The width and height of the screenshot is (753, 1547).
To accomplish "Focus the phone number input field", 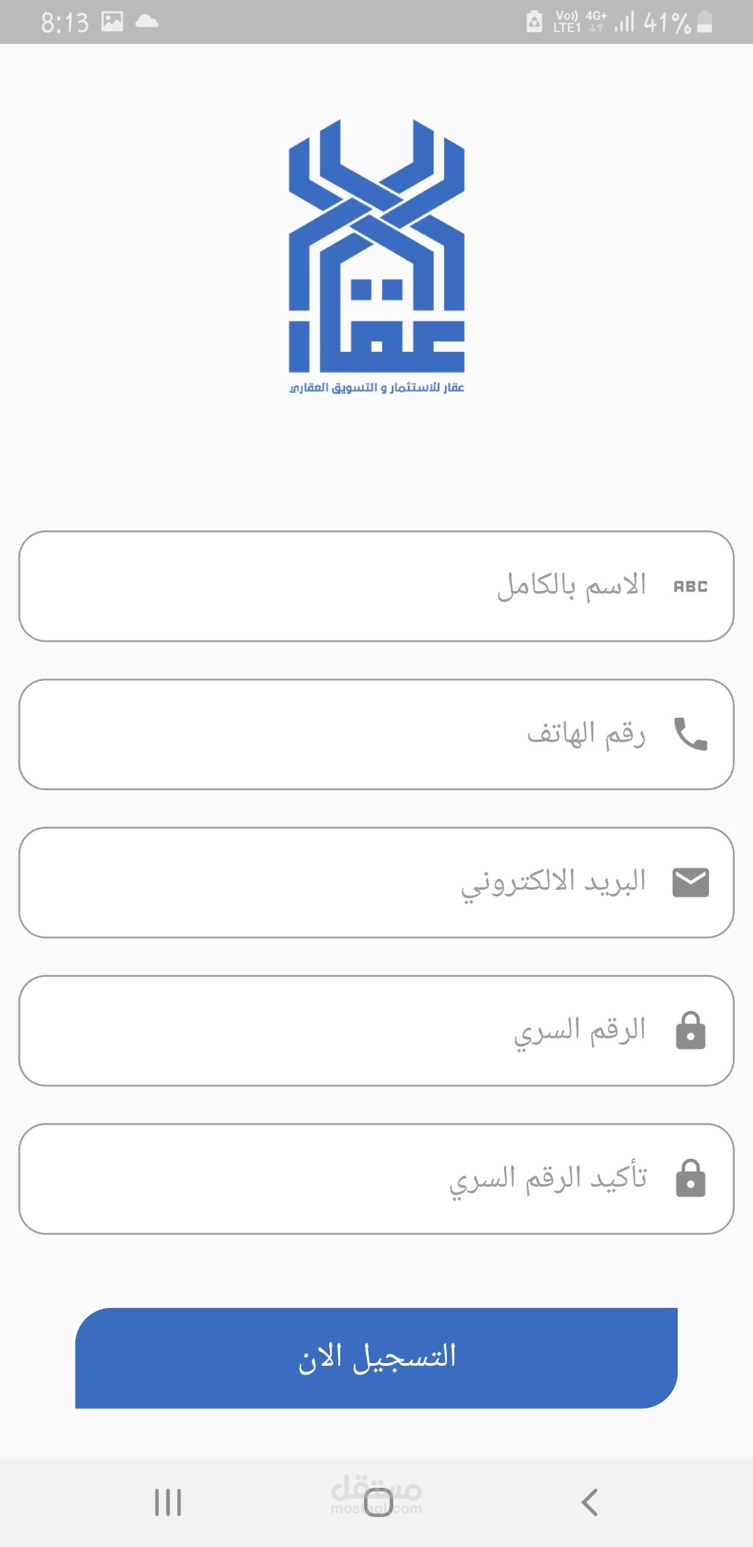I will pos(349,734).
